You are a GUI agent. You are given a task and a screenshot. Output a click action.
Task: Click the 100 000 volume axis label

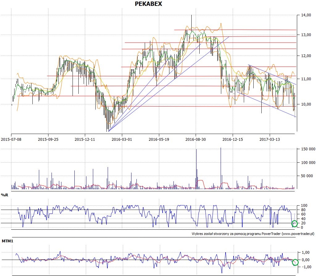click(308, 162)
